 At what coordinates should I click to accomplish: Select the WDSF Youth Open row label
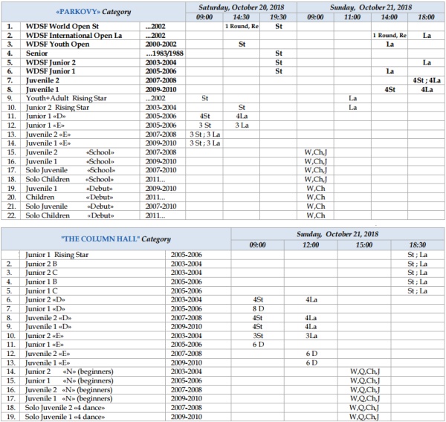(x=58, y=44)
